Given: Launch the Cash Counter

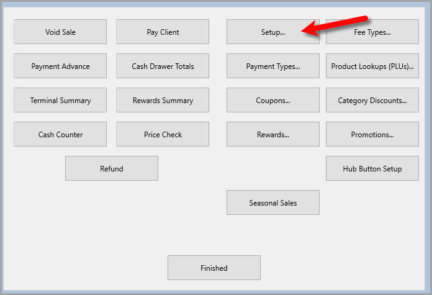Looking at the screenshot, I should tap(60, 134).
